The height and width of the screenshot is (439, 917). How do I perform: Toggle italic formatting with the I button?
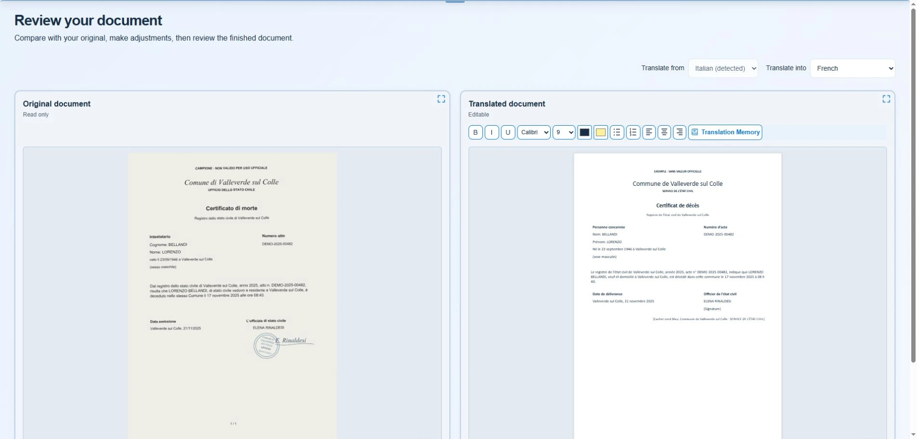coord(491,132)
